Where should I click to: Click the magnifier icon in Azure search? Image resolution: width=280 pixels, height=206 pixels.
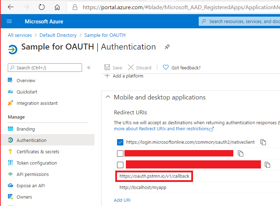(x=204, y=21)
